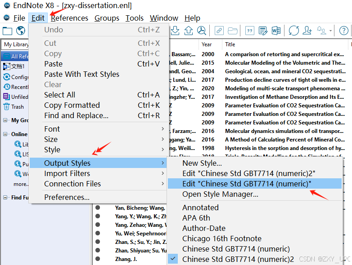Click the more... online databases link
352x265 pixels.
point(21,184)
